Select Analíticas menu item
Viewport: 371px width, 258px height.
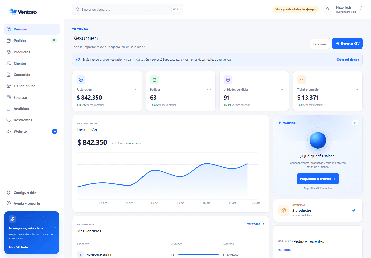(32, 109)
